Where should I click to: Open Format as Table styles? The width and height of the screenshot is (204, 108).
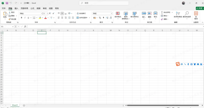click(126, 15)
